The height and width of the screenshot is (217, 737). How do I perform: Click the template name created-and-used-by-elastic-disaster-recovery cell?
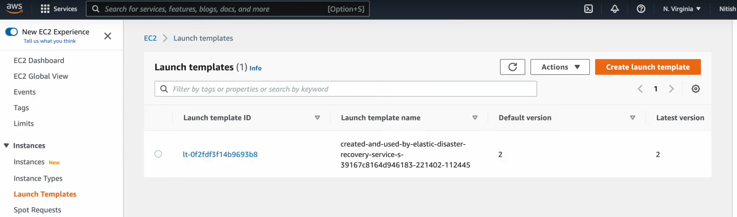405,154
